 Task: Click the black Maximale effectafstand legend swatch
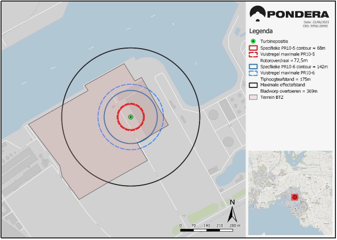coord(253,85)
